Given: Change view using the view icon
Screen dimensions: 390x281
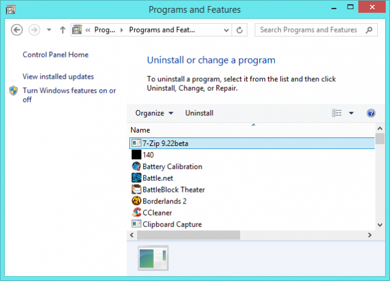Looking at the screenshot, I should [x=337, y=113].
